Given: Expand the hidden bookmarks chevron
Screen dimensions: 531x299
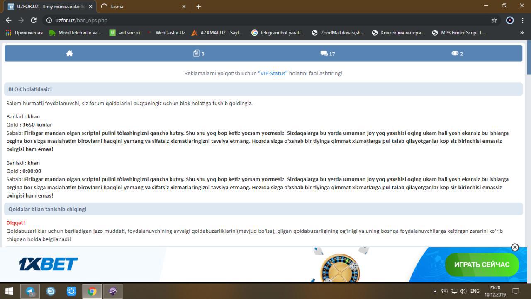Looking at the screenshot, I should coord(521,33).
